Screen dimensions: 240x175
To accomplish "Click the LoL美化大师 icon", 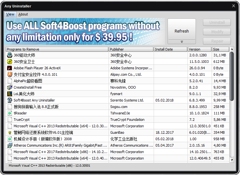I will [x=10, y=94].
